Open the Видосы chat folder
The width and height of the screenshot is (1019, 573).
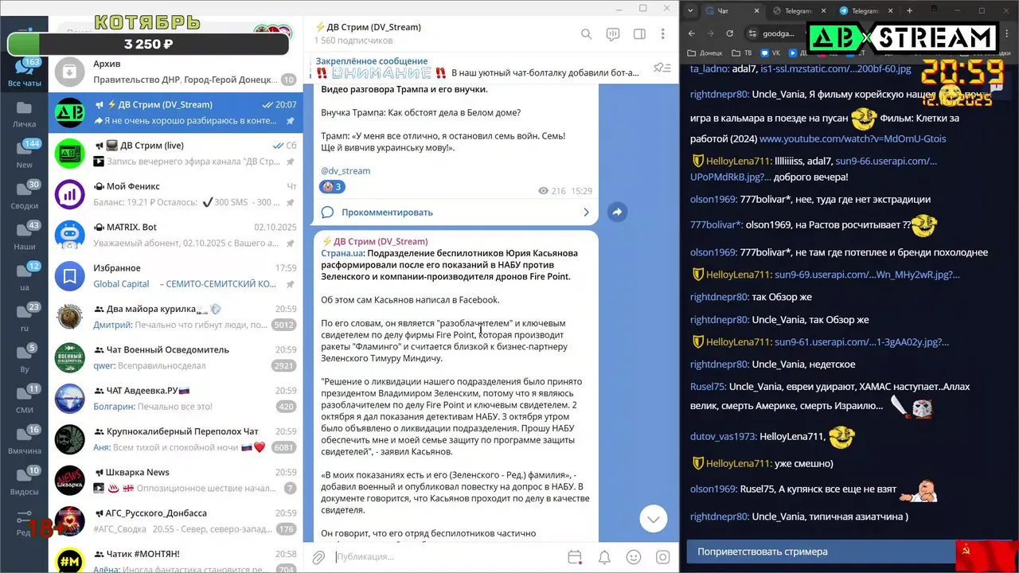click(x=24, y=481)
